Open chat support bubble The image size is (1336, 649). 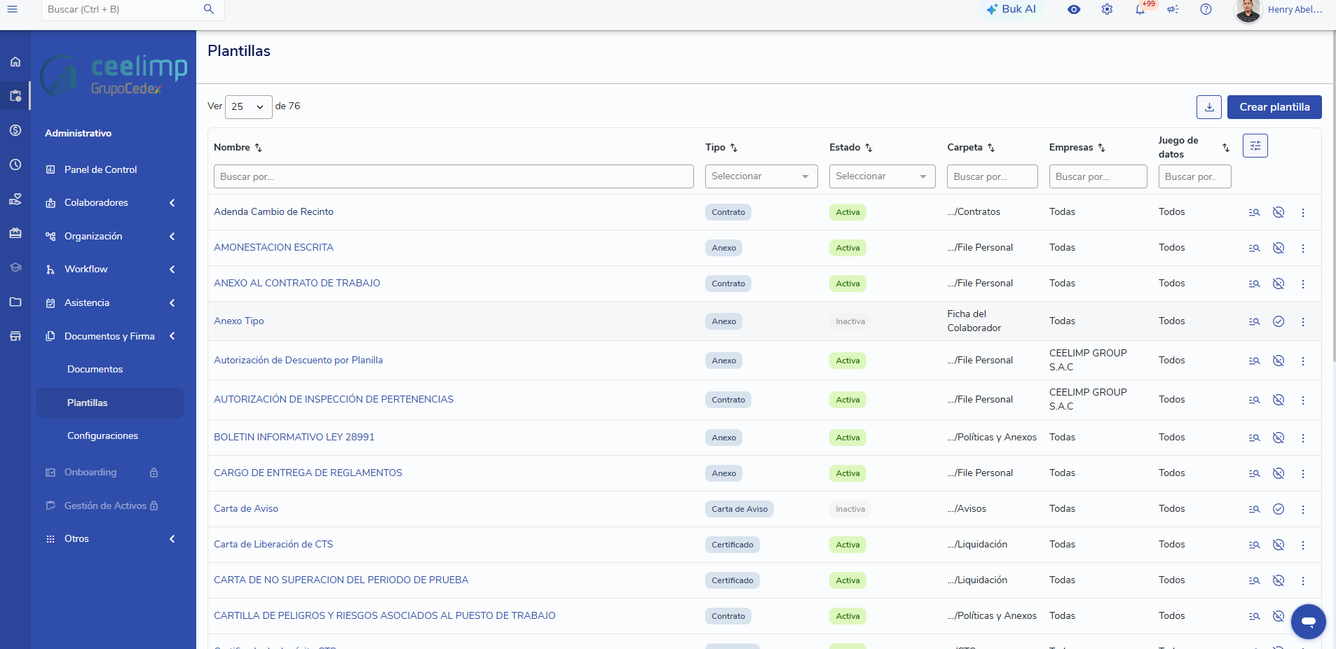1309,621
